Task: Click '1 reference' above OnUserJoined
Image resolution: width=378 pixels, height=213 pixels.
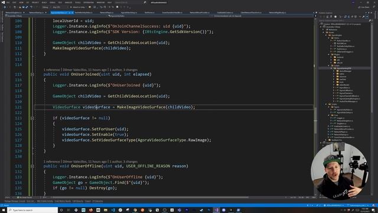Action: 51,70
